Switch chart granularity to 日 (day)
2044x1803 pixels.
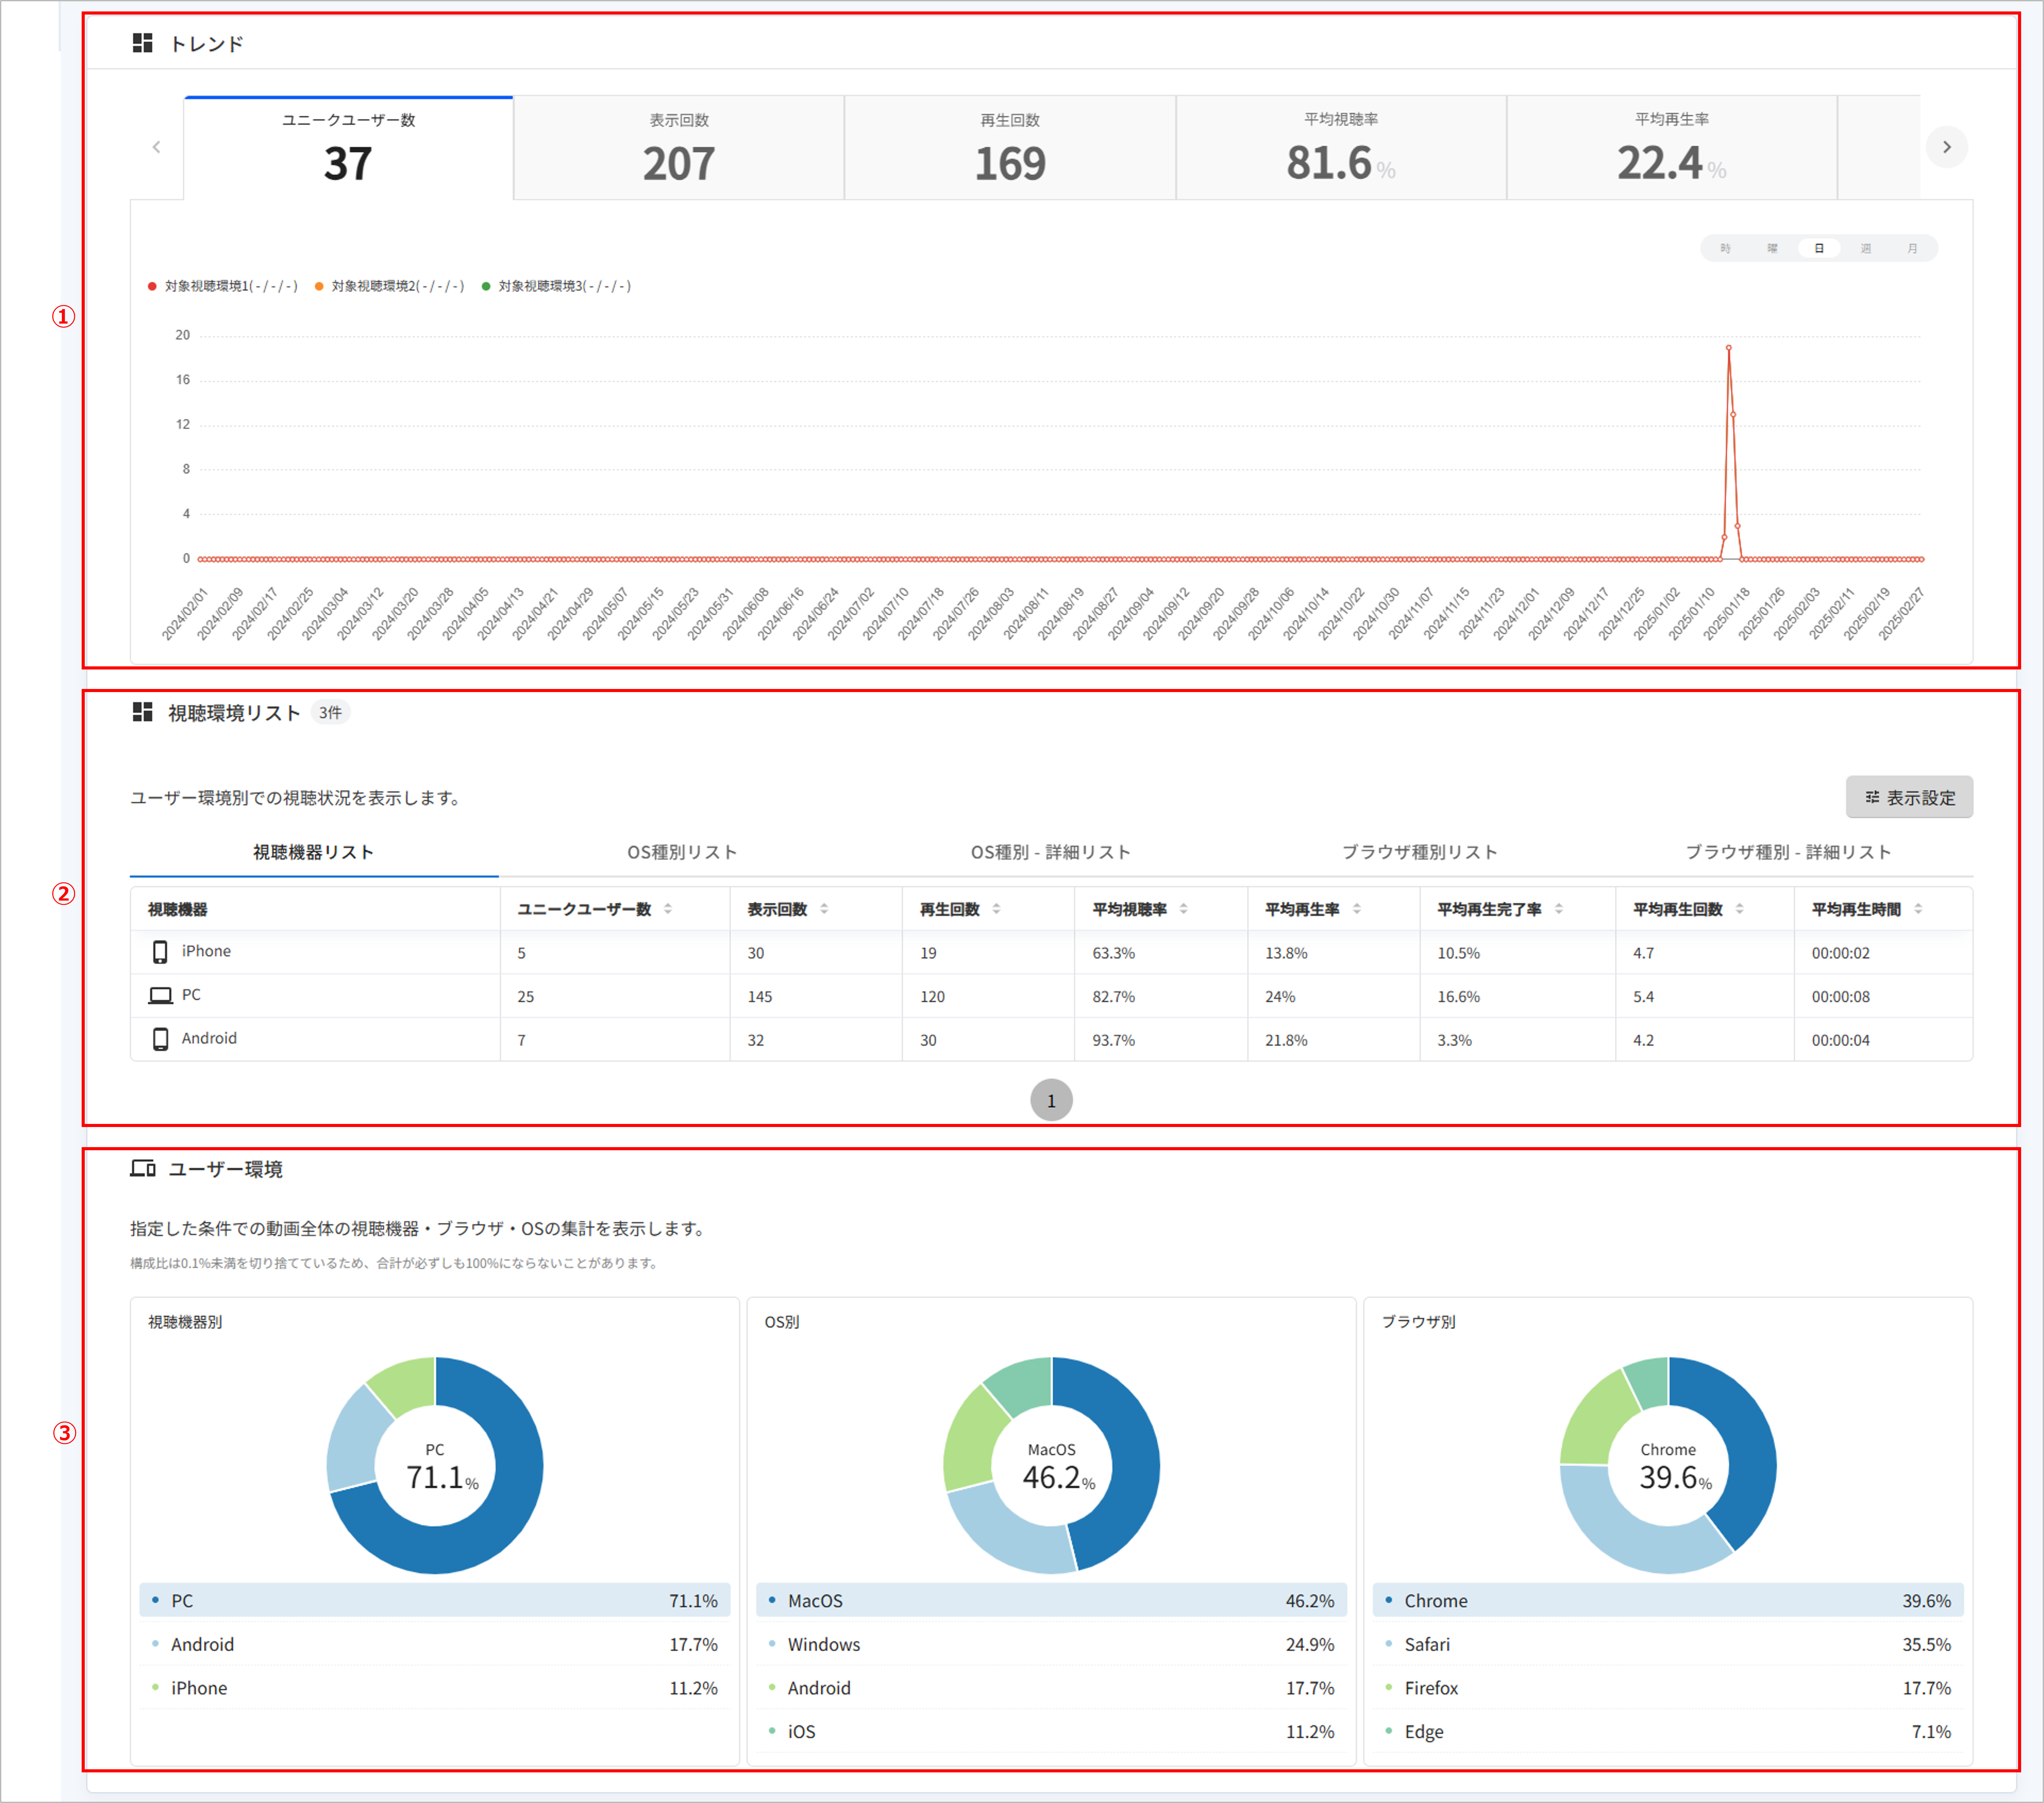1819,248
